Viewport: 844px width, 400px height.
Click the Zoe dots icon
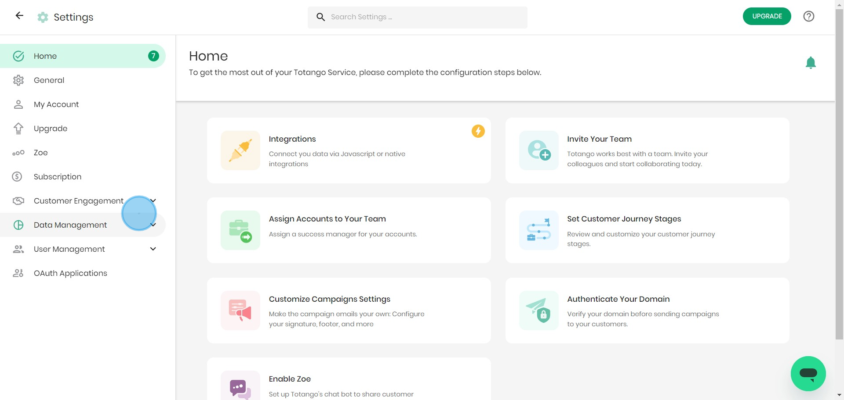tap(18, 153)
